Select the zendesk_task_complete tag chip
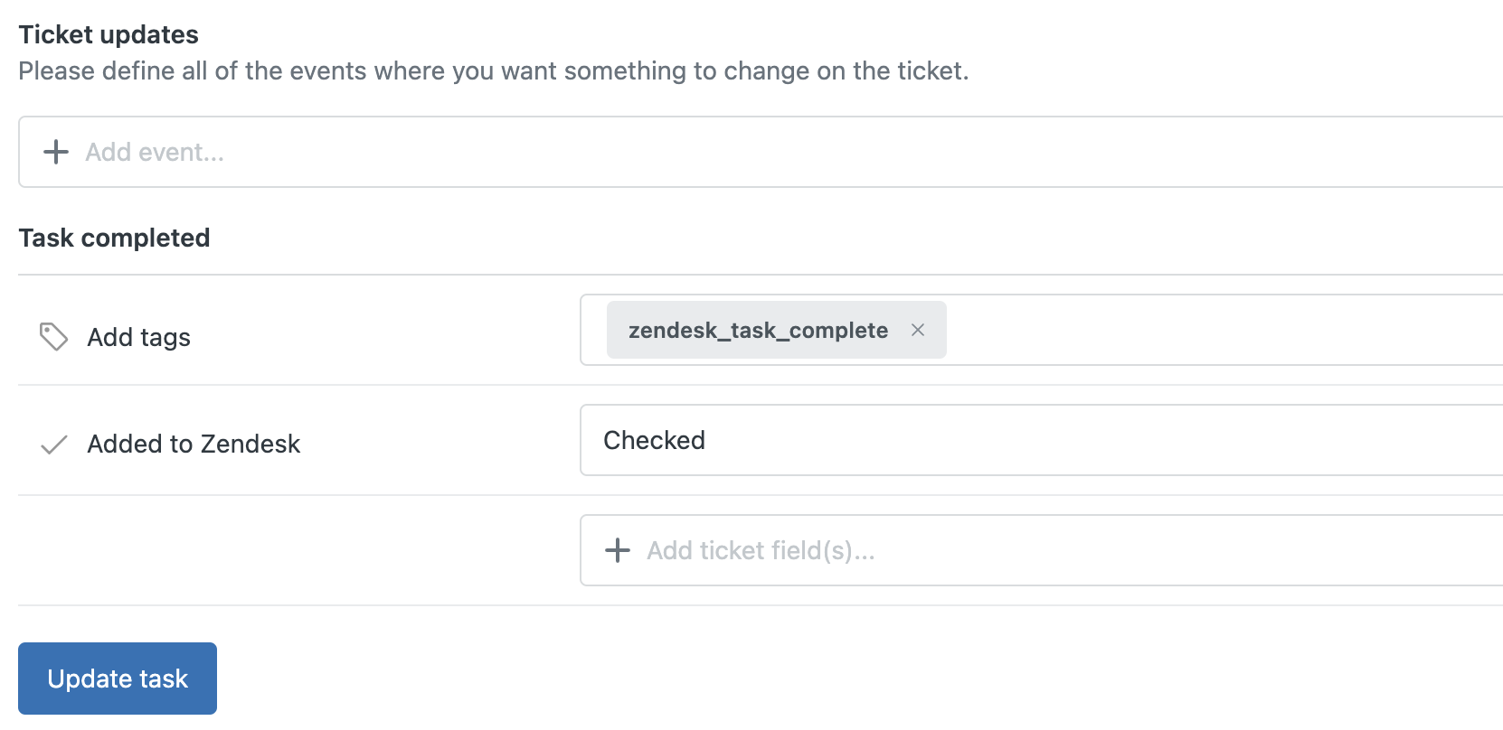 click(758, 330)
